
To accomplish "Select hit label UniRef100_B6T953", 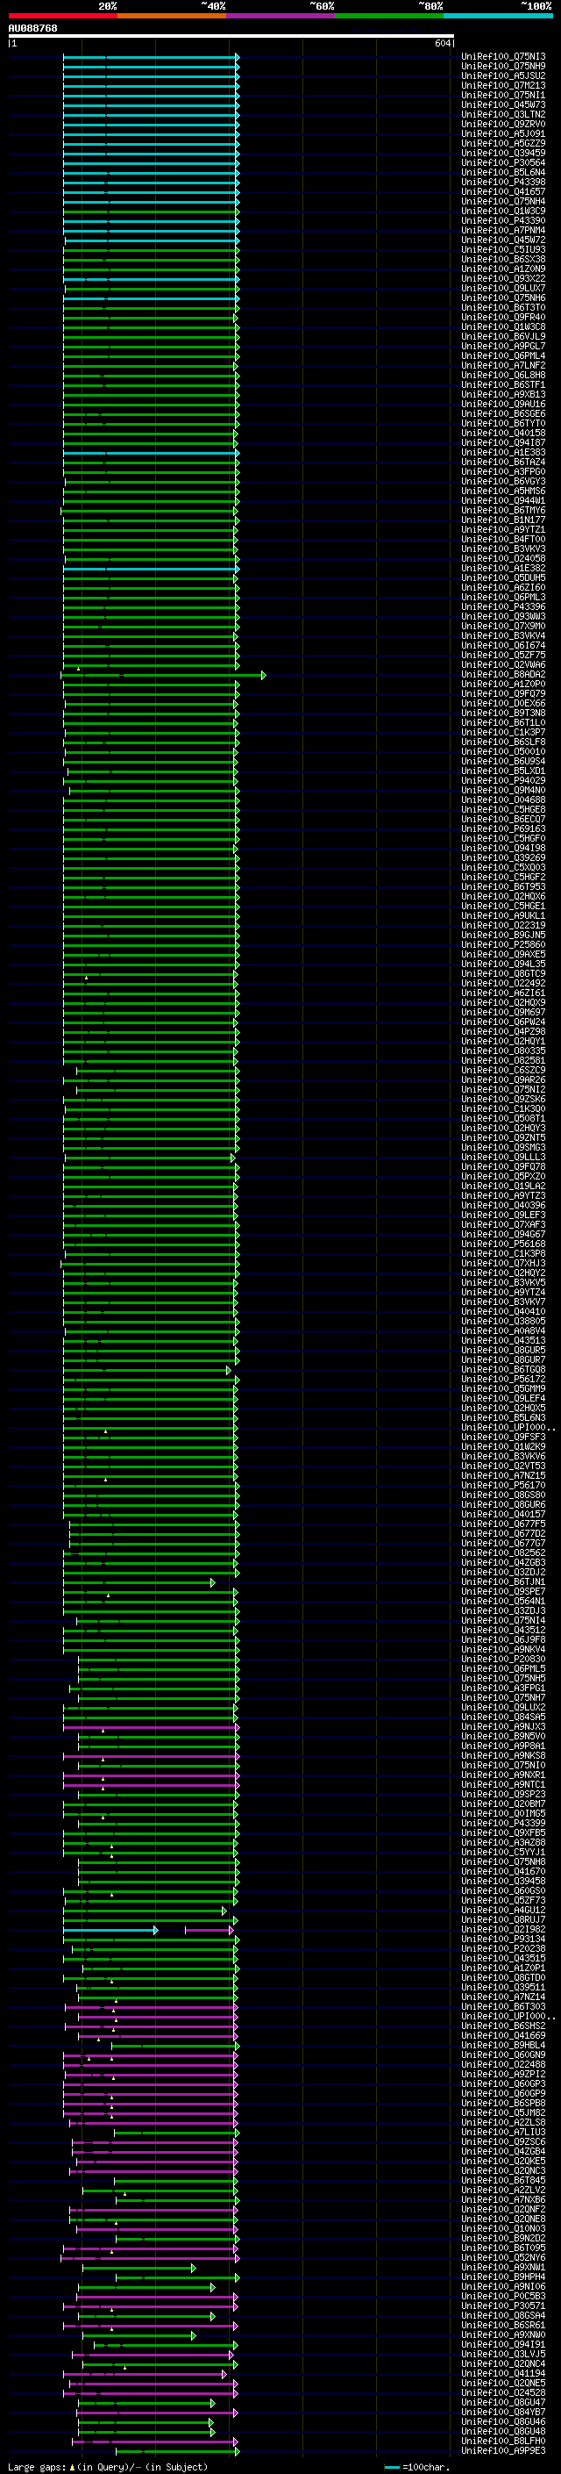I will 503,887.
